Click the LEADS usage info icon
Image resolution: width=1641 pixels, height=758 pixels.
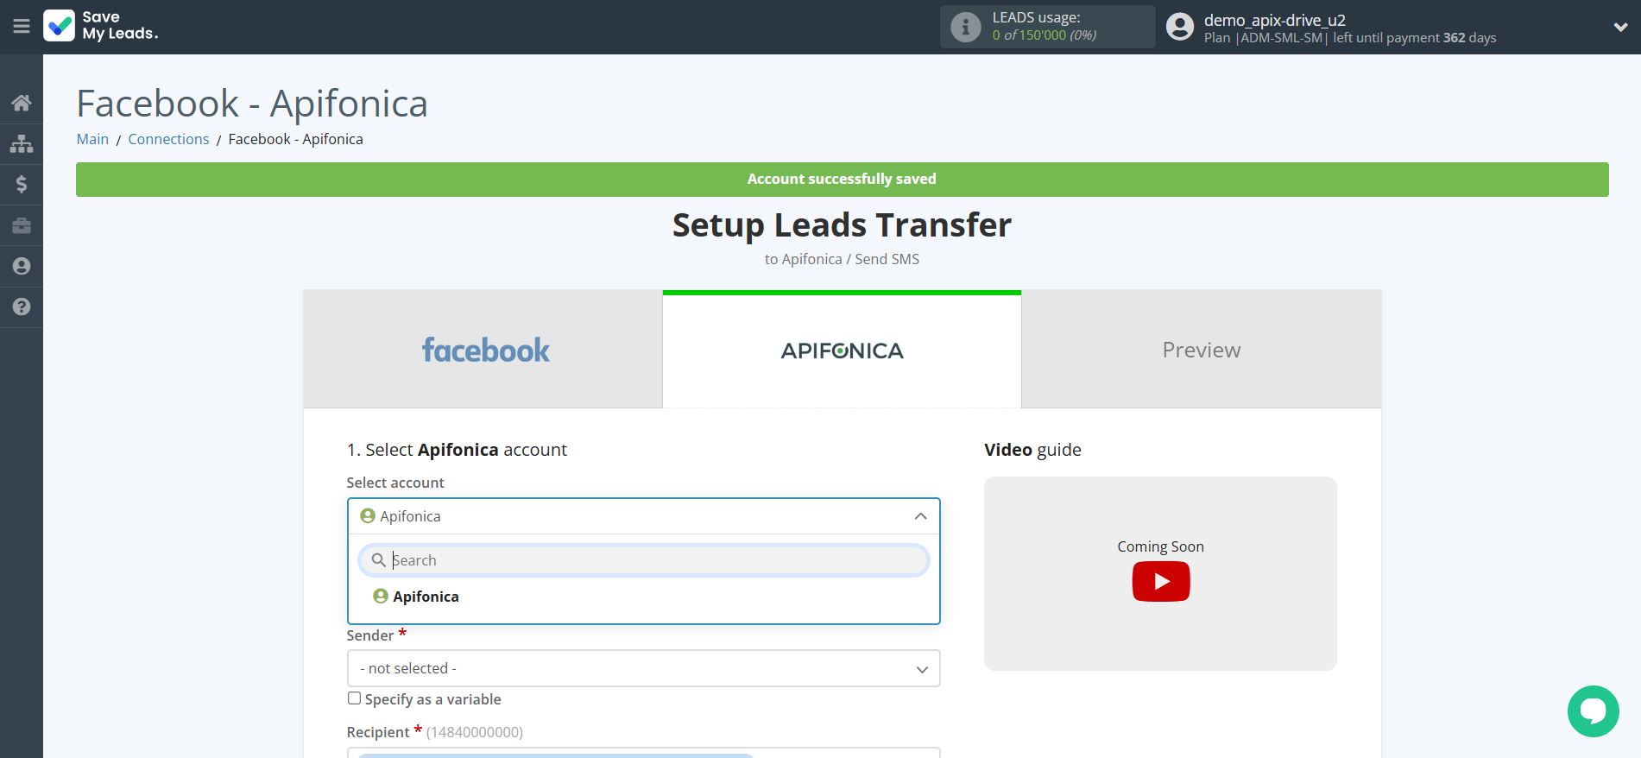(965, 28)
